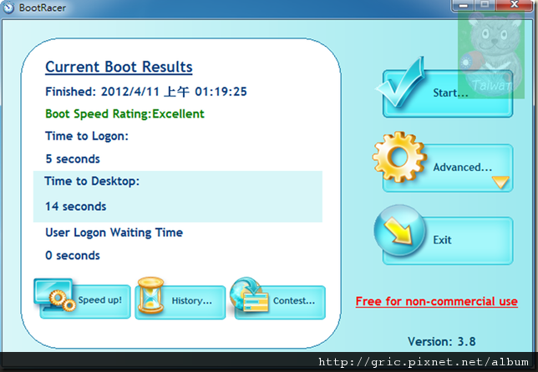The height and width of the screenshot is (372, 538).
Task: Click the hourglass History icon
Action: coord(150,295)
